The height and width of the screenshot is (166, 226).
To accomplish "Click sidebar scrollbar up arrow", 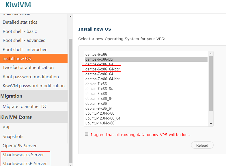I will tap(70, 16).
